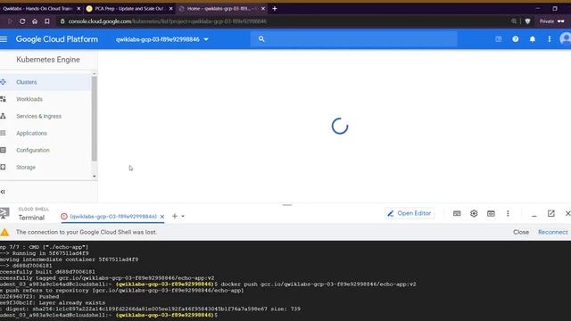Click the search magnifier icon in header

coord(261,39)
